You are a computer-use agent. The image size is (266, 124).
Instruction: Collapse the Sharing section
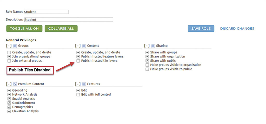tap(147, 46)
